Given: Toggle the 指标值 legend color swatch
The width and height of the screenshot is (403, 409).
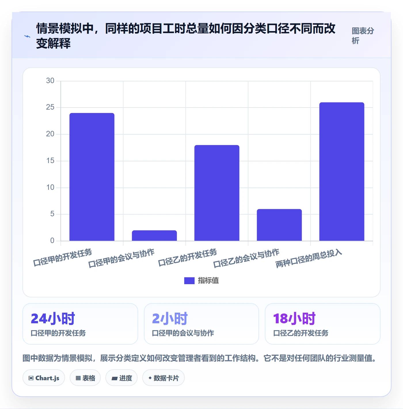Looking at the screenshot, I should coord(189,280).
